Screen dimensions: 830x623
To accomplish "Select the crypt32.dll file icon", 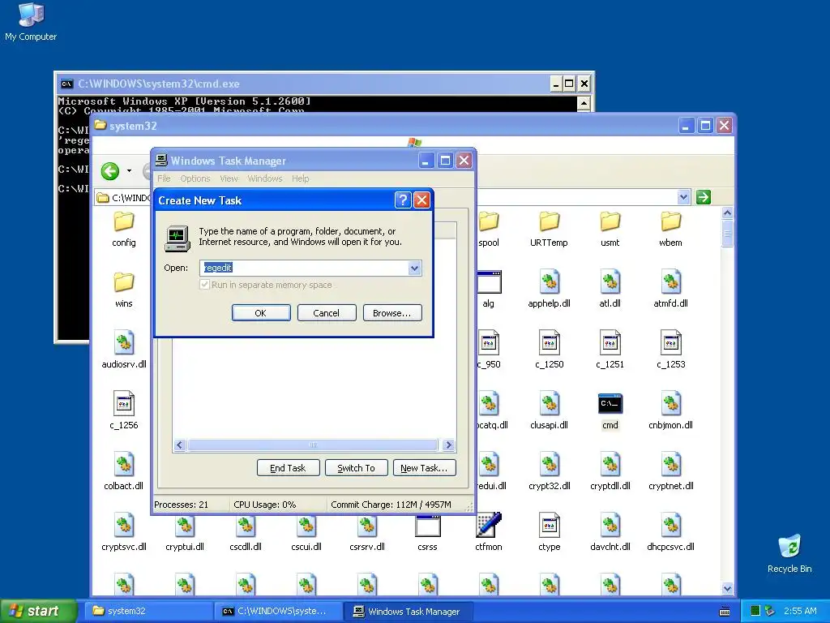I will click(x=550, y=465).
